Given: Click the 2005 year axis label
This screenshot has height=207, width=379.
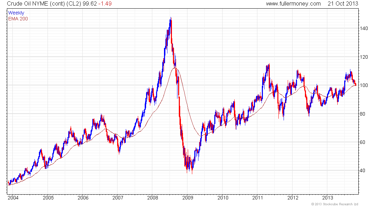Looking at the screenshot, I should coord(48,198).
